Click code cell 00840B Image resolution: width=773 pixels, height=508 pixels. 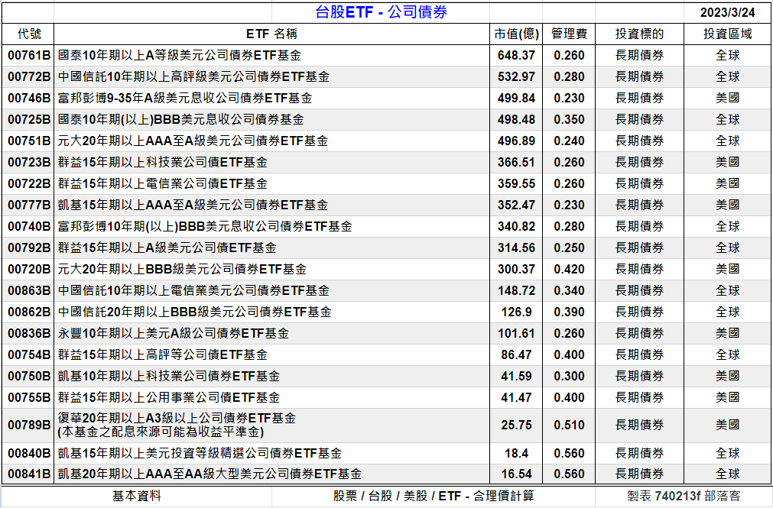tap(29, 453)
